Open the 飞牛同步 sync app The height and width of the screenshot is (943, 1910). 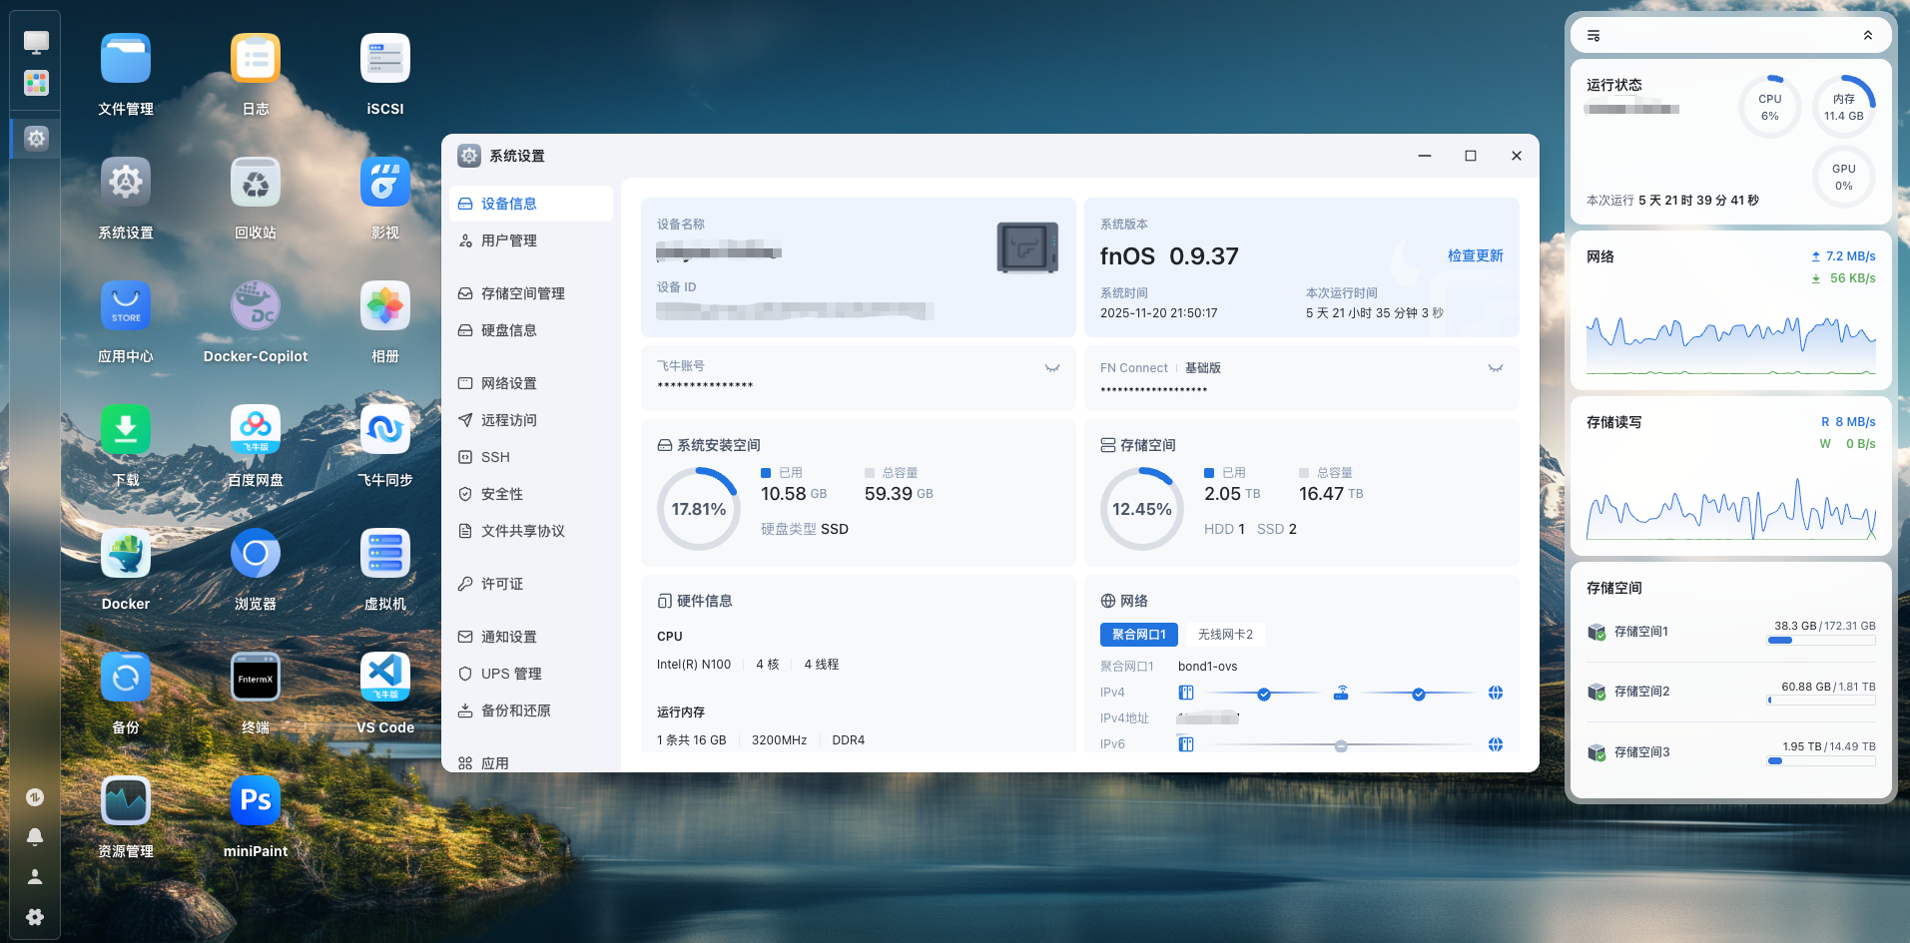(x=385, y=430)
